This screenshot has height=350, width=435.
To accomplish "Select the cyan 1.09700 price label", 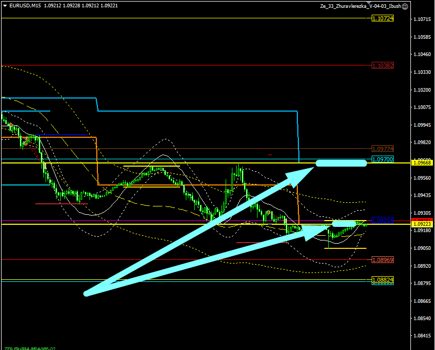I will pos(382,159).
